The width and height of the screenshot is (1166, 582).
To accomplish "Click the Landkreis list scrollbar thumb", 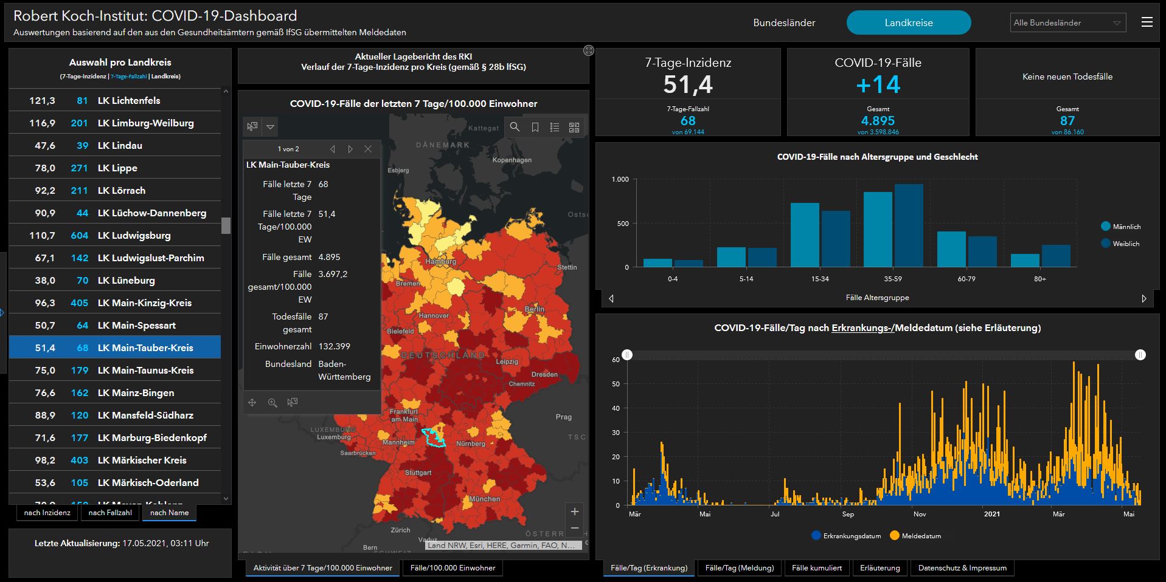I will click(x=226, y=225).
